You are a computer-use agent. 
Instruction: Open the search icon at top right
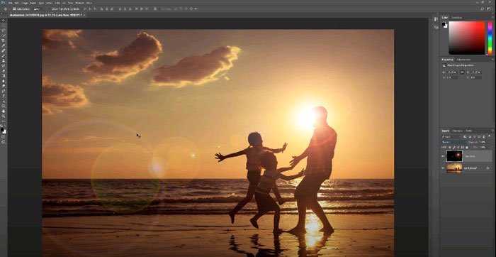pos(483,9)
